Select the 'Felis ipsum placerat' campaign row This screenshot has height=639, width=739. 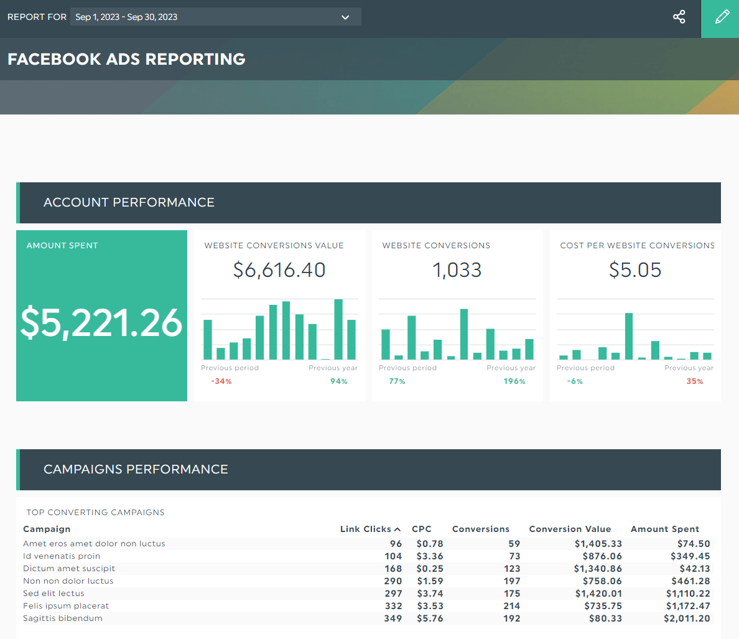[x=65, y=605]
